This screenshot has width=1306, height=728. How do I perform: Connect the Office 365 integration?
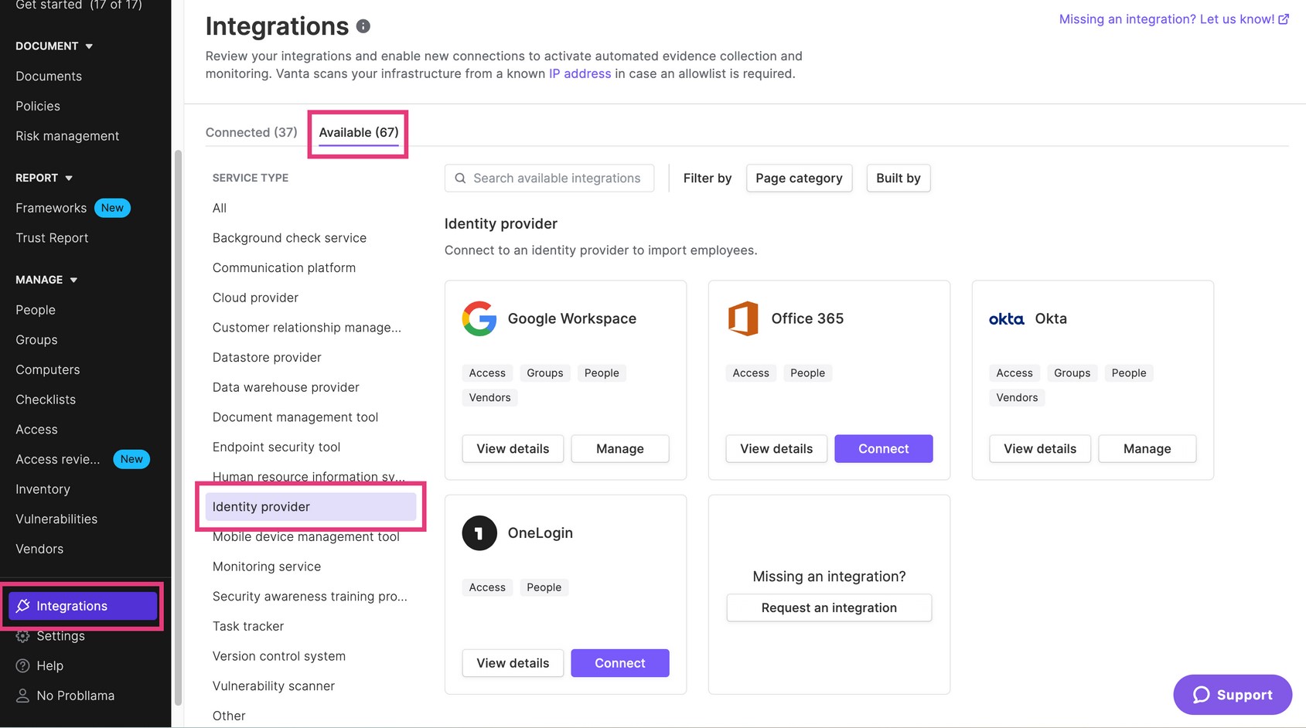883,449
